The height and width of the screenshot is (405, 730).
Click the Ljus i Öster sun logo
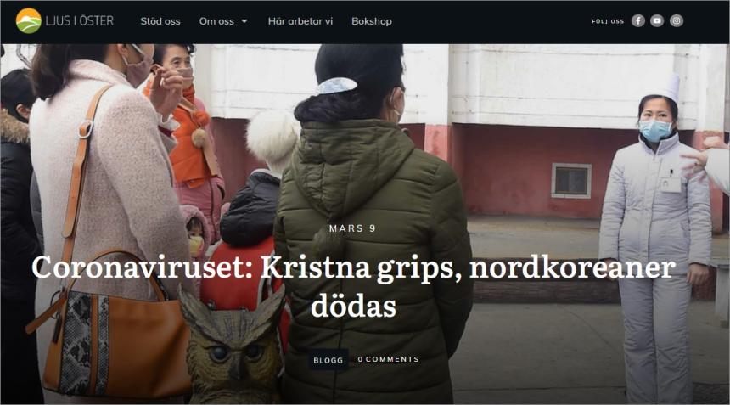point(28,21)
